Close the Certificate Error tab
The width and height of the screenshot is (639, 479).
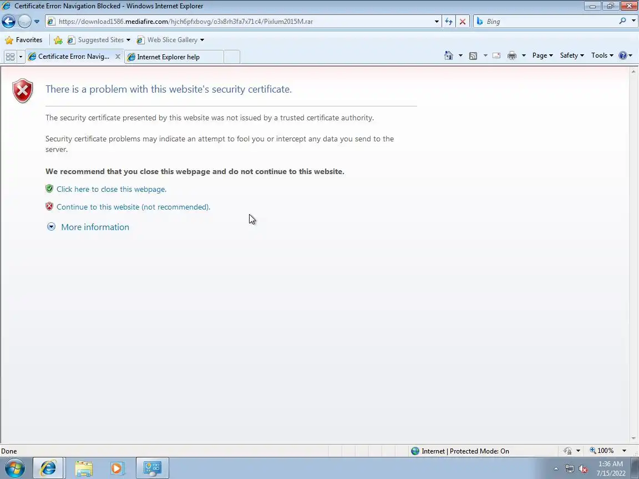click(x=118, y=57)
